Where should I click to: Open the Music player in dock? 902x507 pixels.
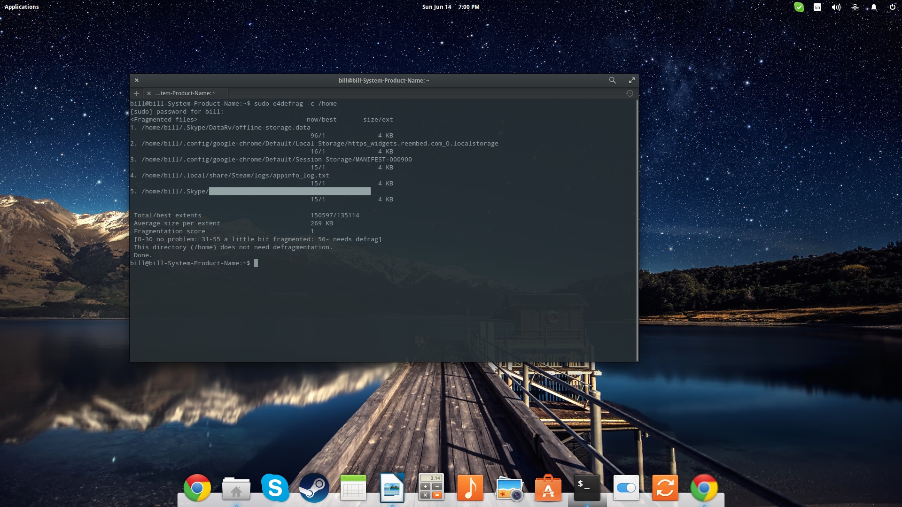[470, 488]
